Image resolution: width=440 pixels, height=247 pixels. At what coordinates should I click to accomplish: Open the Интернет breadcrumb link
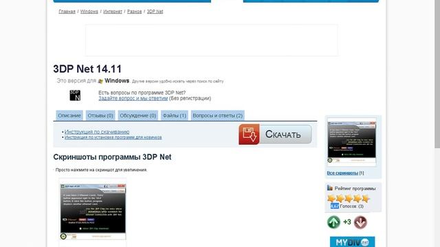pos(113,12)
